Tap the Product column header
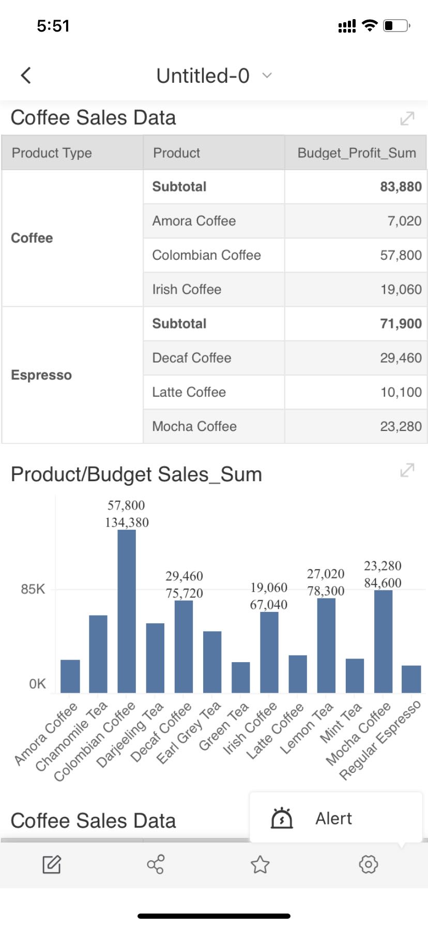Viewport: 428px width, 927px height. 176,153
